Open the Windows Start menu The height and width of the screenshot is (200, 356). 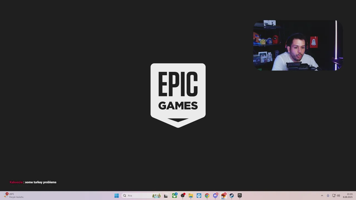(117, 196)
